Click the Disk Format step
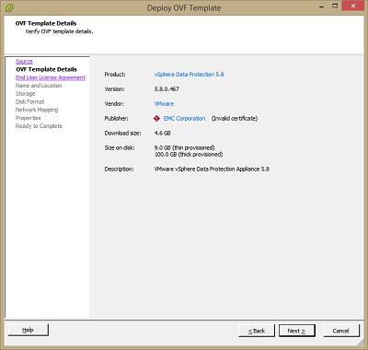This screenshot has height=350, width=368. point(30,101)
